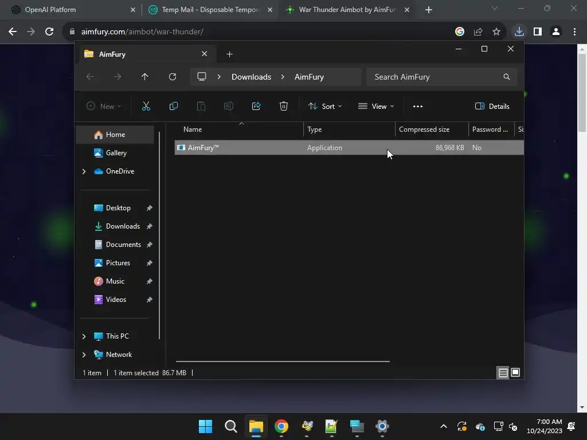Expand the Network tree node
This screenshot has height=440, width=587.
tap(84, 355)
